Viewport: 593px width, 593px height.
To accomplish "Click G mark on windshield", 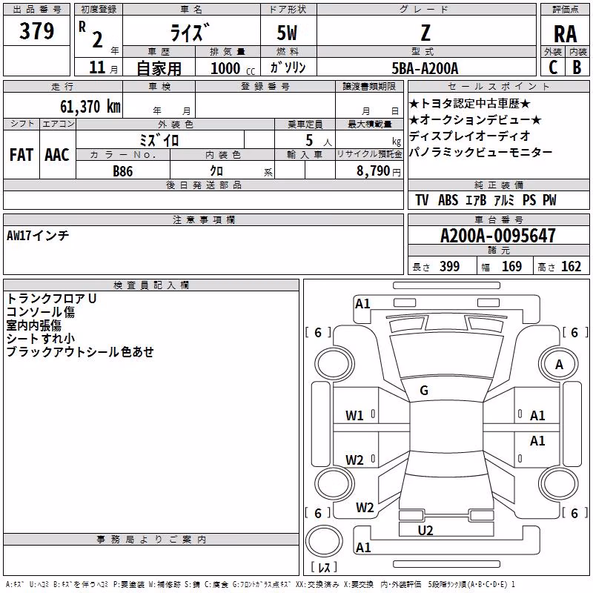I will pyautogui.click(x=424, y=391).
